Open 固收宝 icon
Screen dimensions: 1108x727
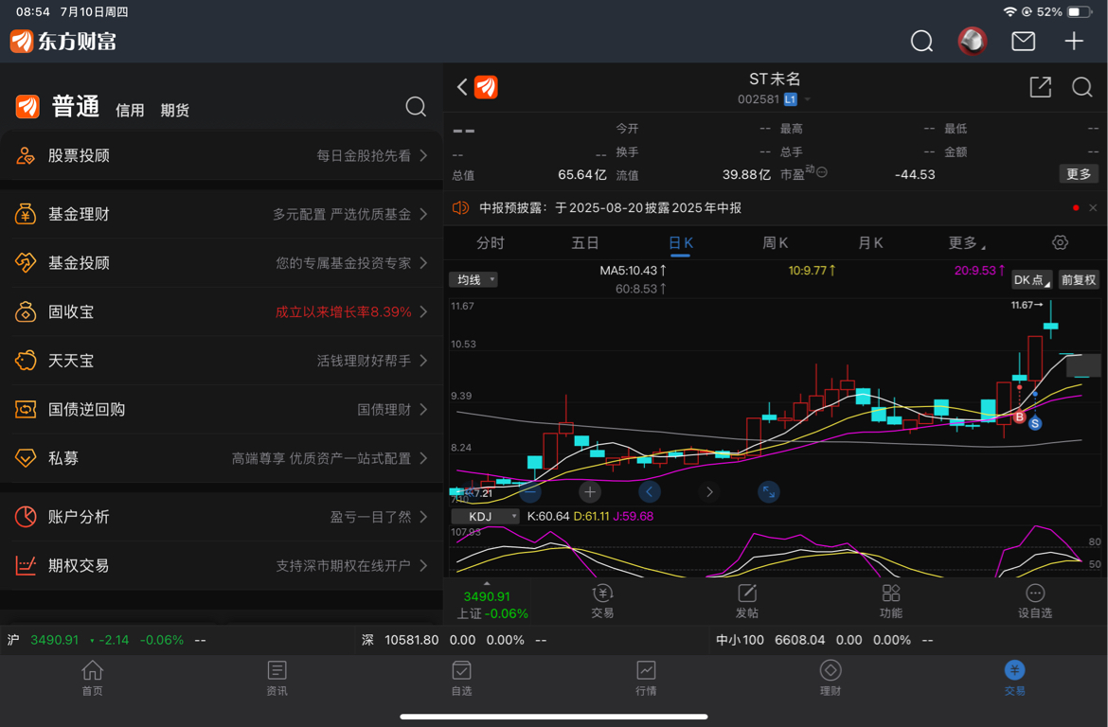click(26, 311)
